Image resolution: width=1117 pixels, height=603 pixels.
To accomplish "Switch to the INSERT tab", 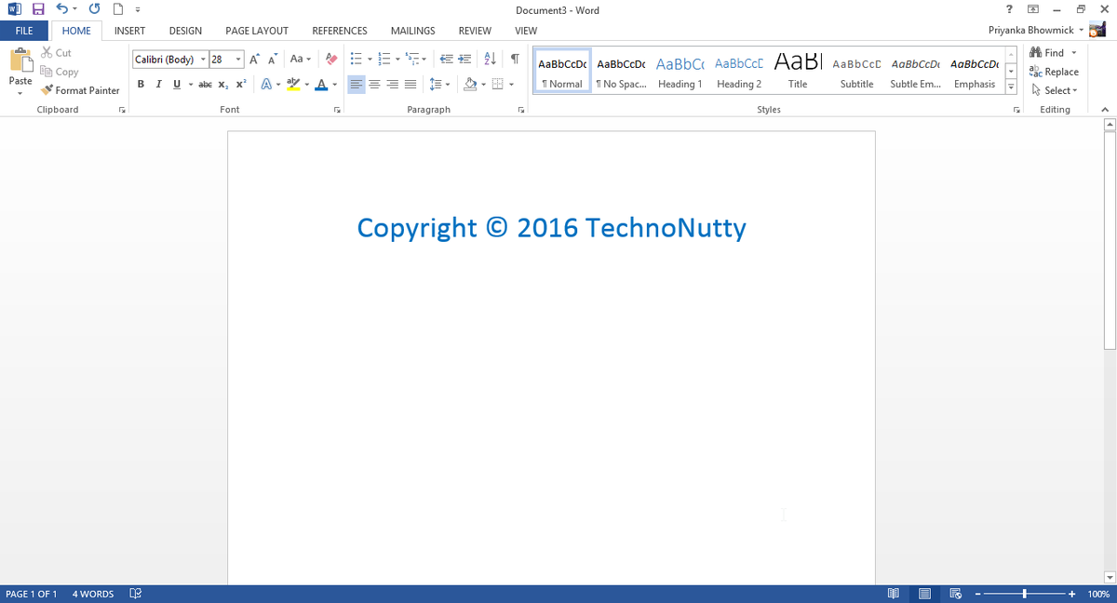I will point(129,31).
